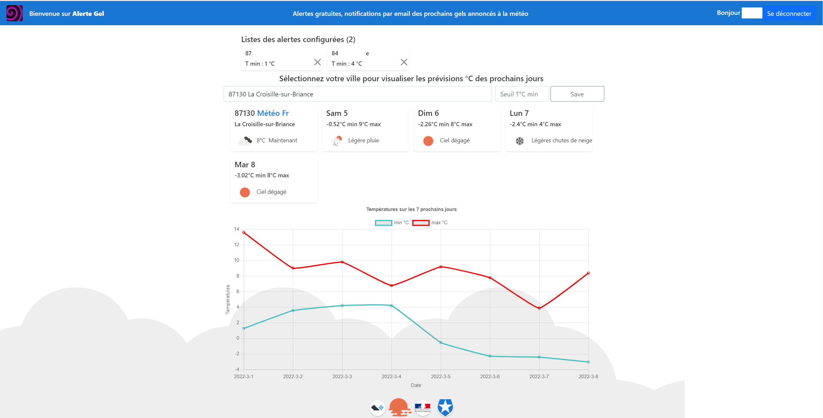This screenshot has width=823, height=418.
Task: Open the Météo Fr link
Action: tap(273, 113)
